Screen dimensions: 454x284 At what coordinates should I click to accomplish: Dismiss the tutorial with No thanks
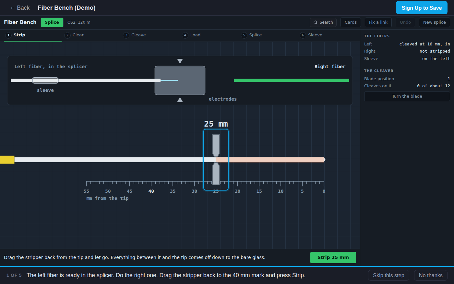[431, 276]
